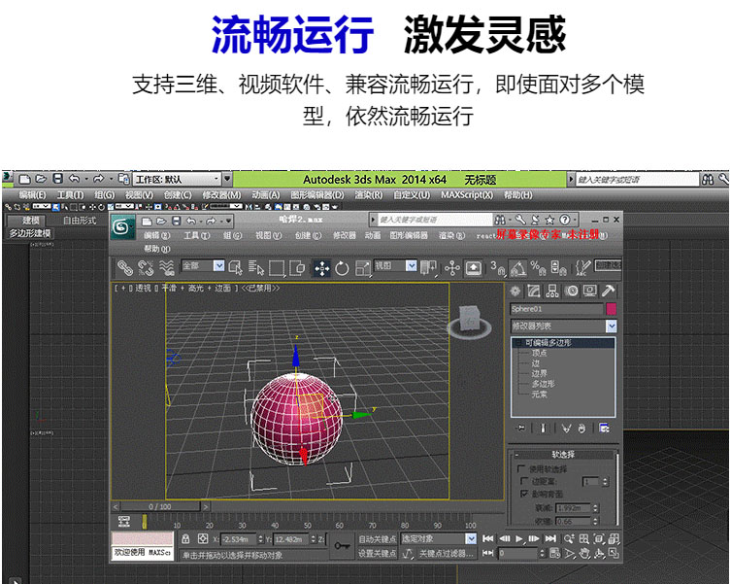
Task: Click Make Unique icon under modifier stack
Action: (x=566, y=428)
